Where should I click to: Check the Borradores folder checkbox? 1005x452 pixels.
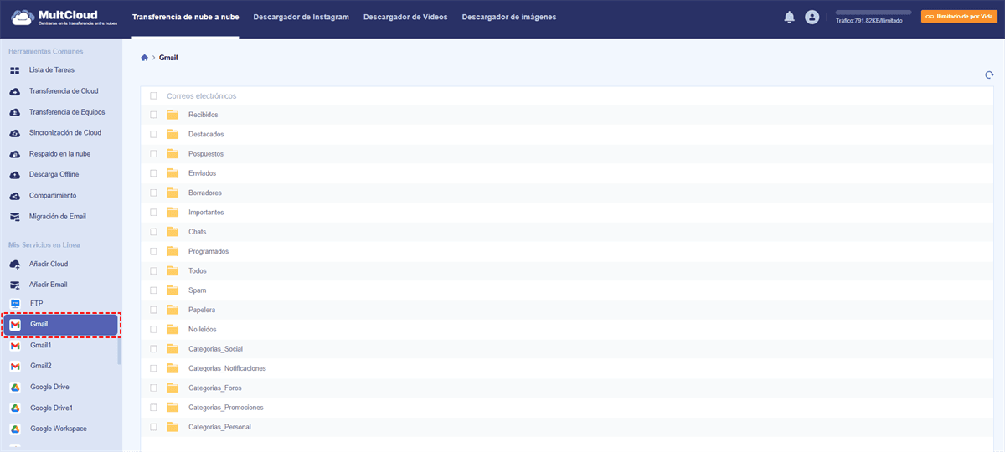pos(153,193)
